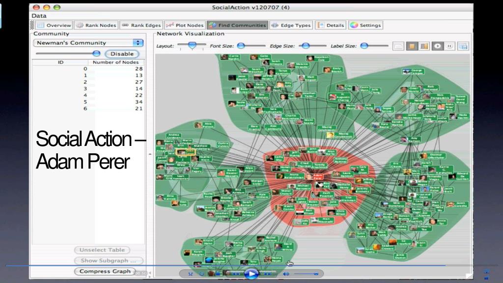Click the Settings color wheel icon
Screen dimensions: 503x283
[354, 25]
